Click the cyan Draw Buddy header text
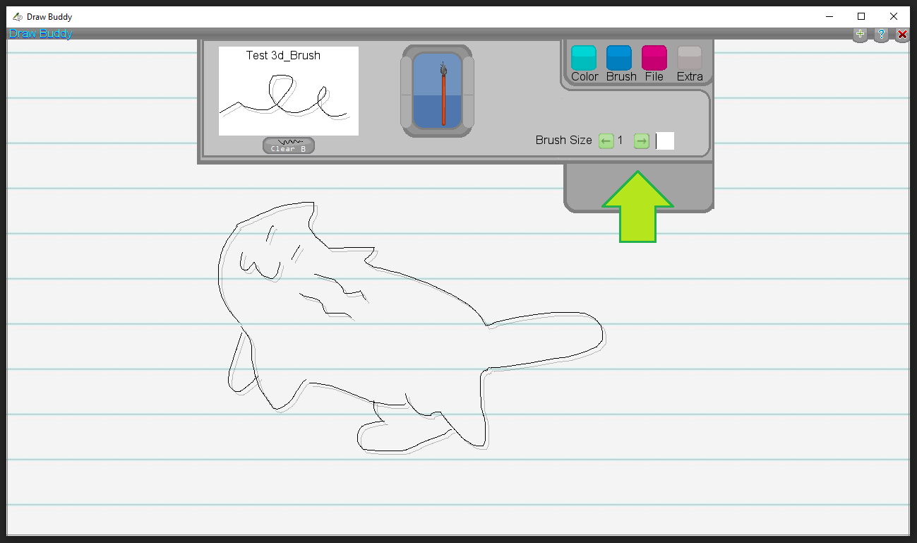Image resolution: width=917 pixels, height=543 pixels. [x=40, y=33]
